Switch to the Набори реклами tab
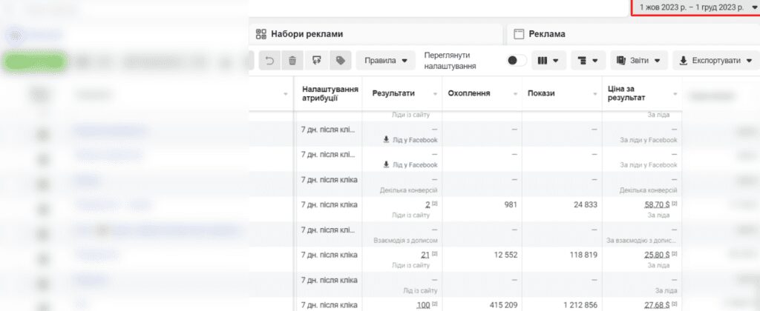This screenshot has width=760, height=311. tap(376, 34)
